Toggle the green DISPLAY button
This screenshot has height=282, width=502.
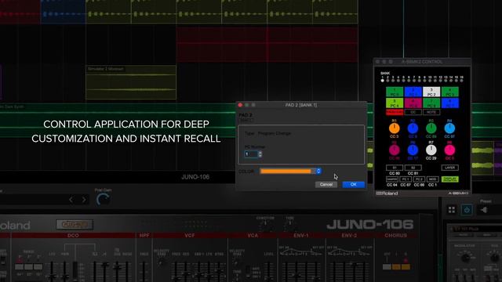click(x=449, y=179)
